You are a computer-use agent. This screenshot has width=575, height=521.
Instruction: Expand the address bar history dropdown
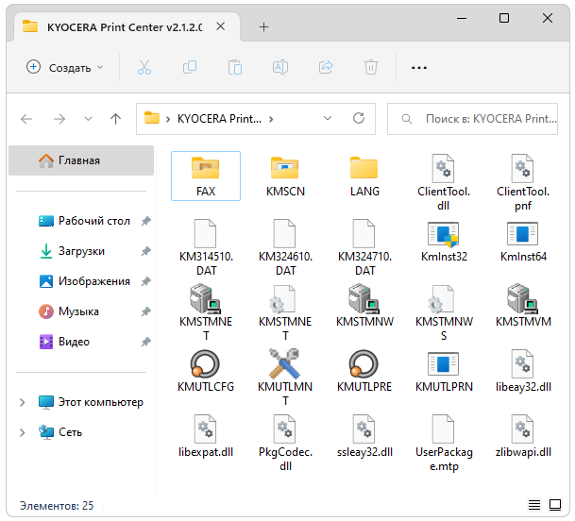328,118
